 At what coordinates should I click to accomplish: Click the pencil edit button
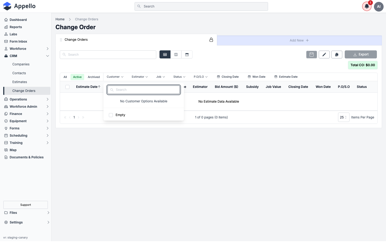coord(324,54)
